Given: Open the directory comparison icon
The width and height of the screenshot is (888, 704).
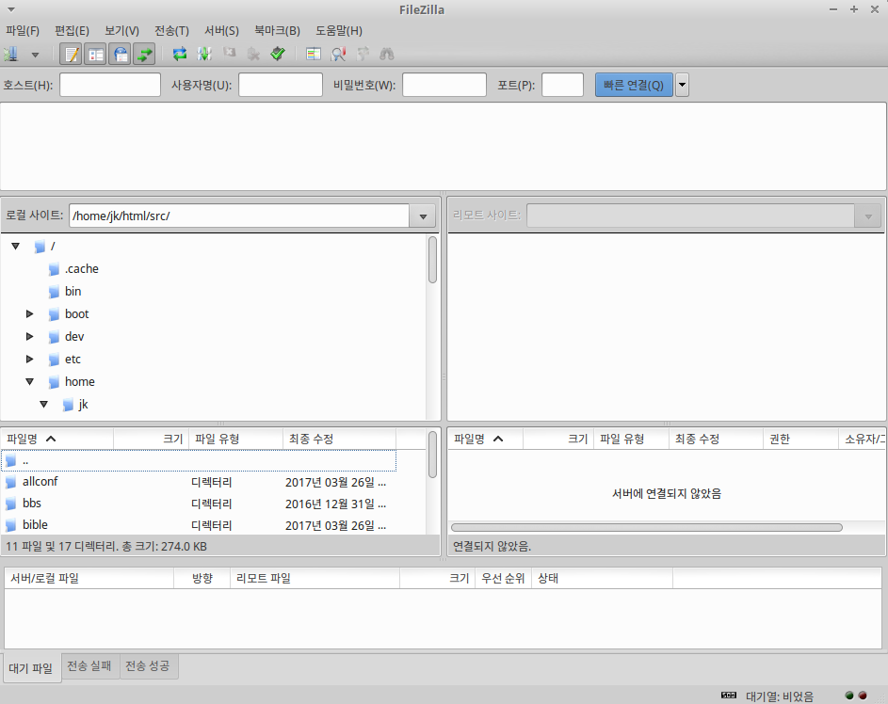Looking at the screenshot, I should click(x=314, y=55).
